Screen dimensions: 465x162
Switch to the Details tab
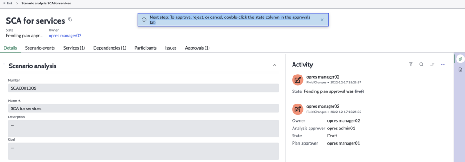(10, 48)
